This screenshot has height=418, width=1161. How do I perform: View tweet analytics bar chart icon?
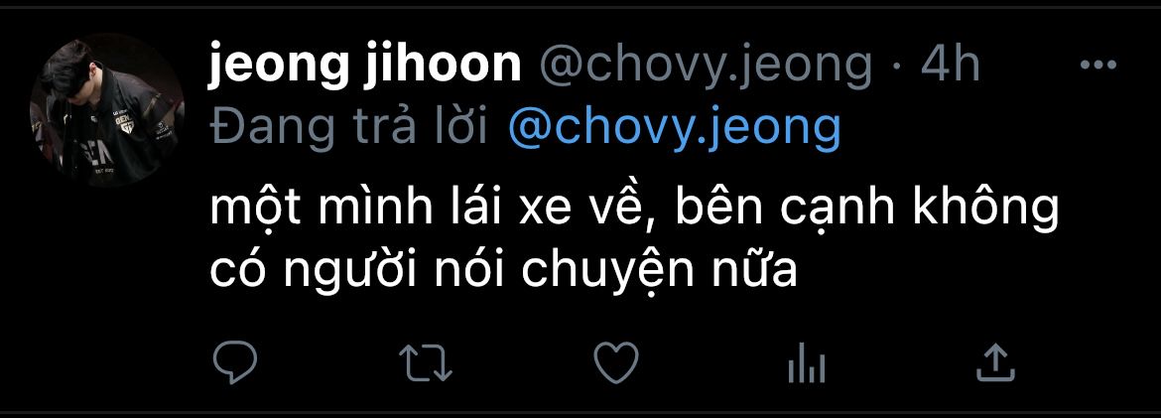[x=807, y=363]
